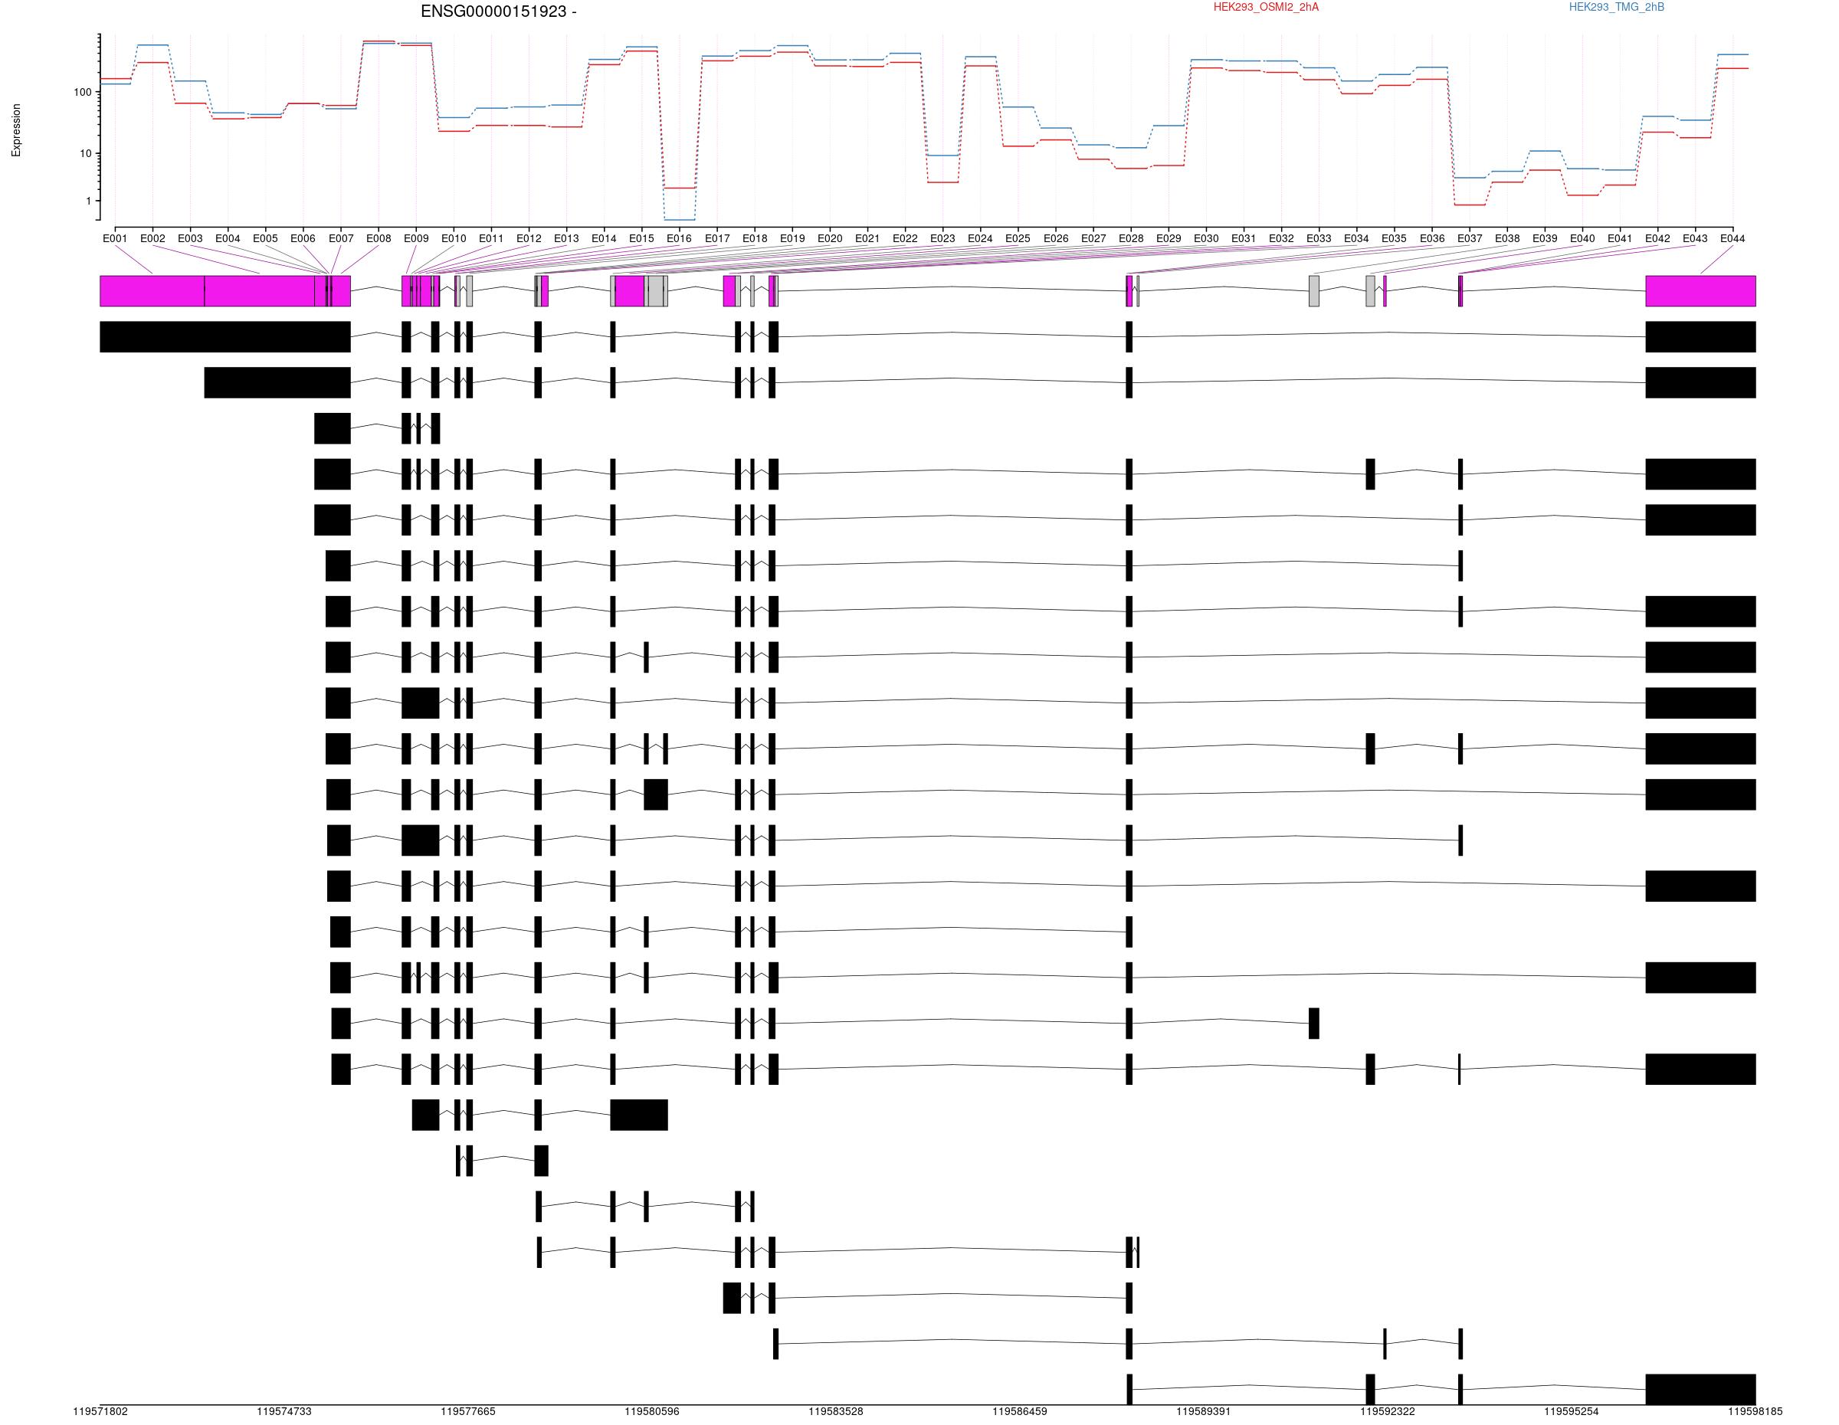
Task: Click exon label E001
Action: tap(116, 238)
